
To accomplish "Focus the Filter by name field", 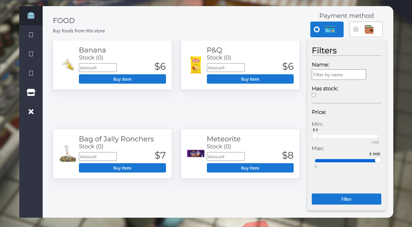I will [x=339, y=75].
